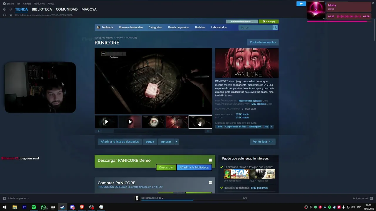Switch to the COMUNIDAD tab
The image size is (376, 211).
point(67,9)
